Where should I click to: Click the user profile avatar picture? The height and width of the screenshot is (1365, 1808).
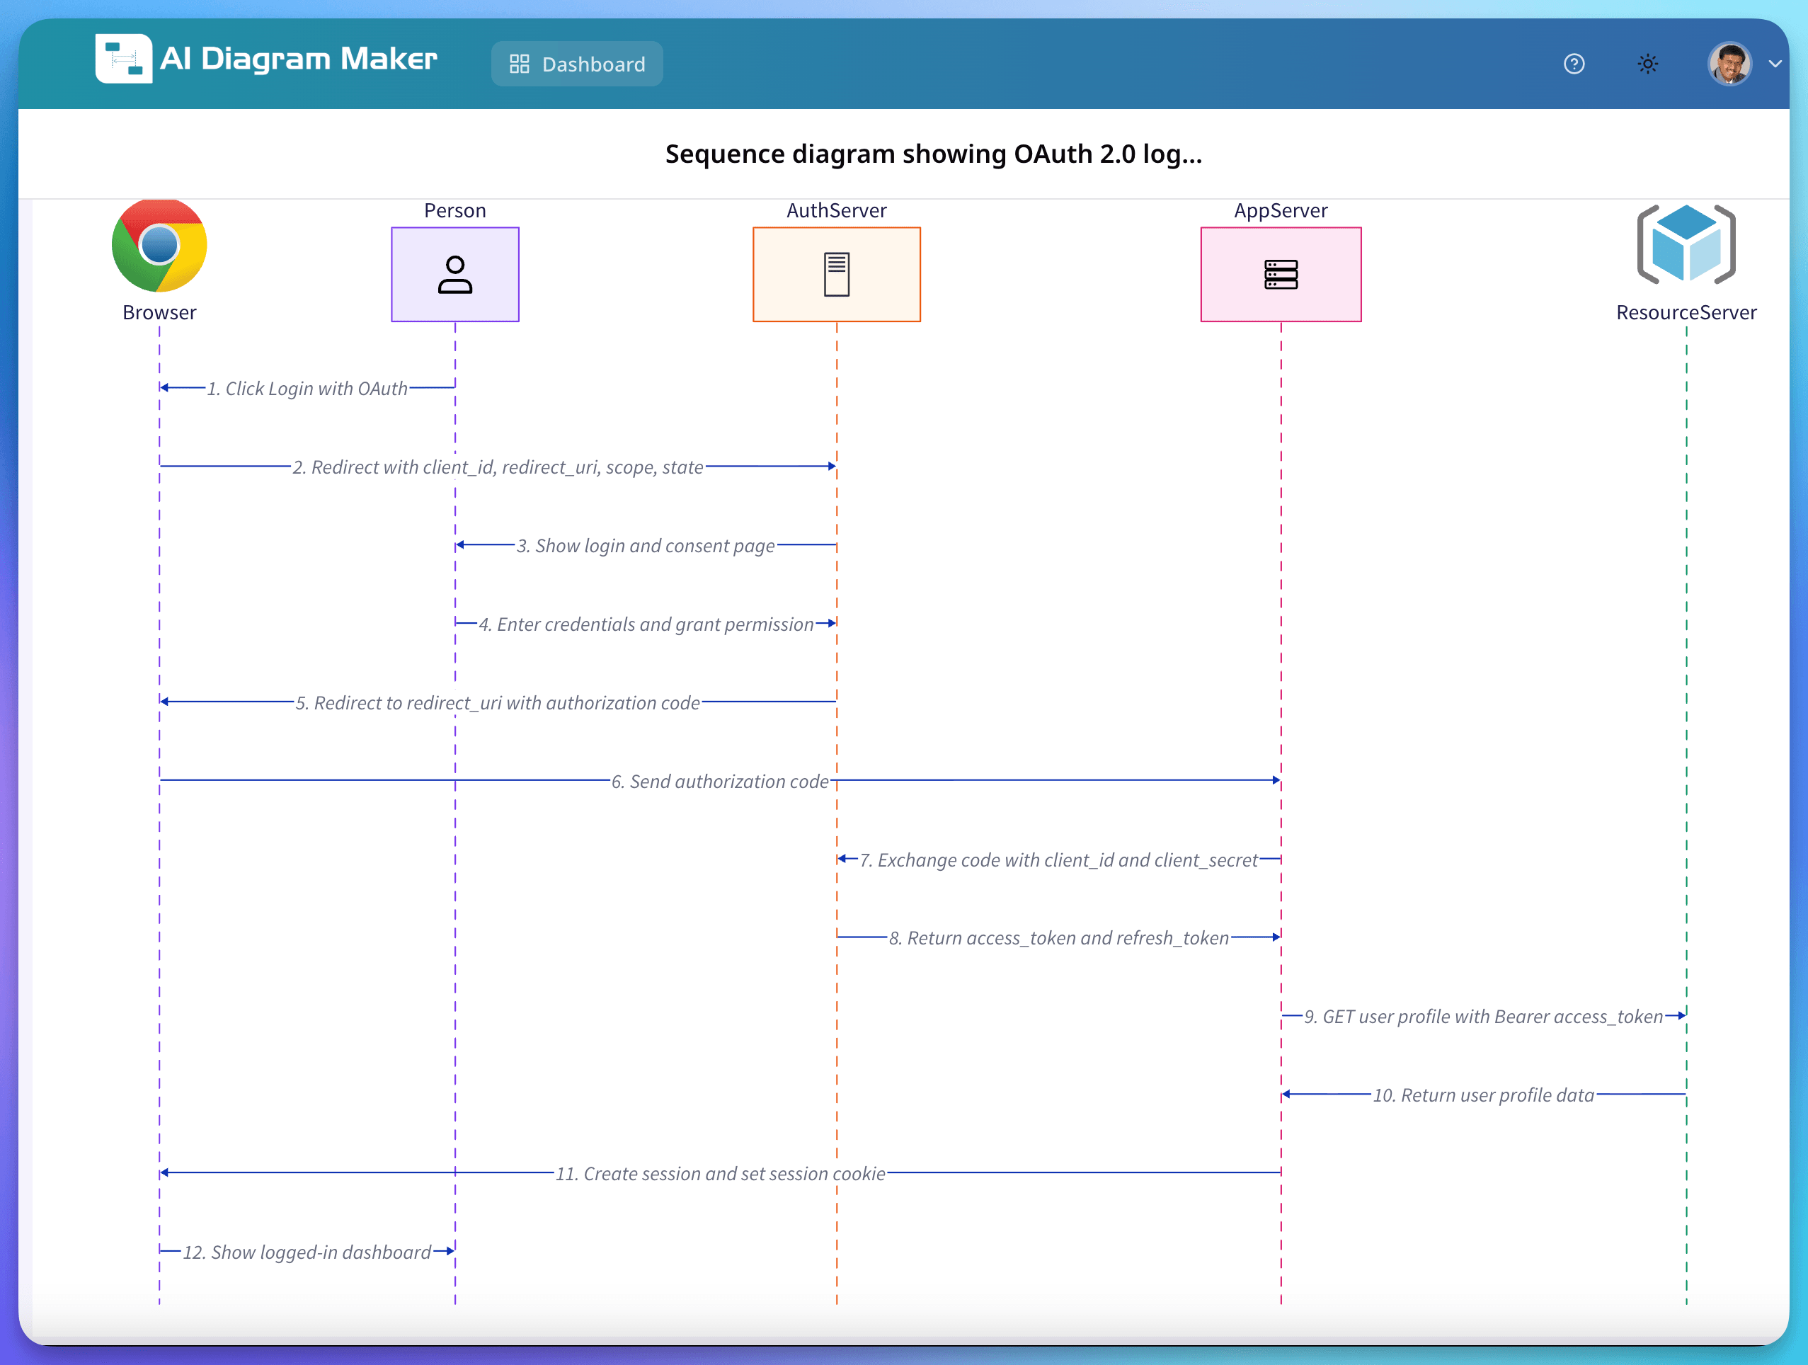tap(1730, 63)
